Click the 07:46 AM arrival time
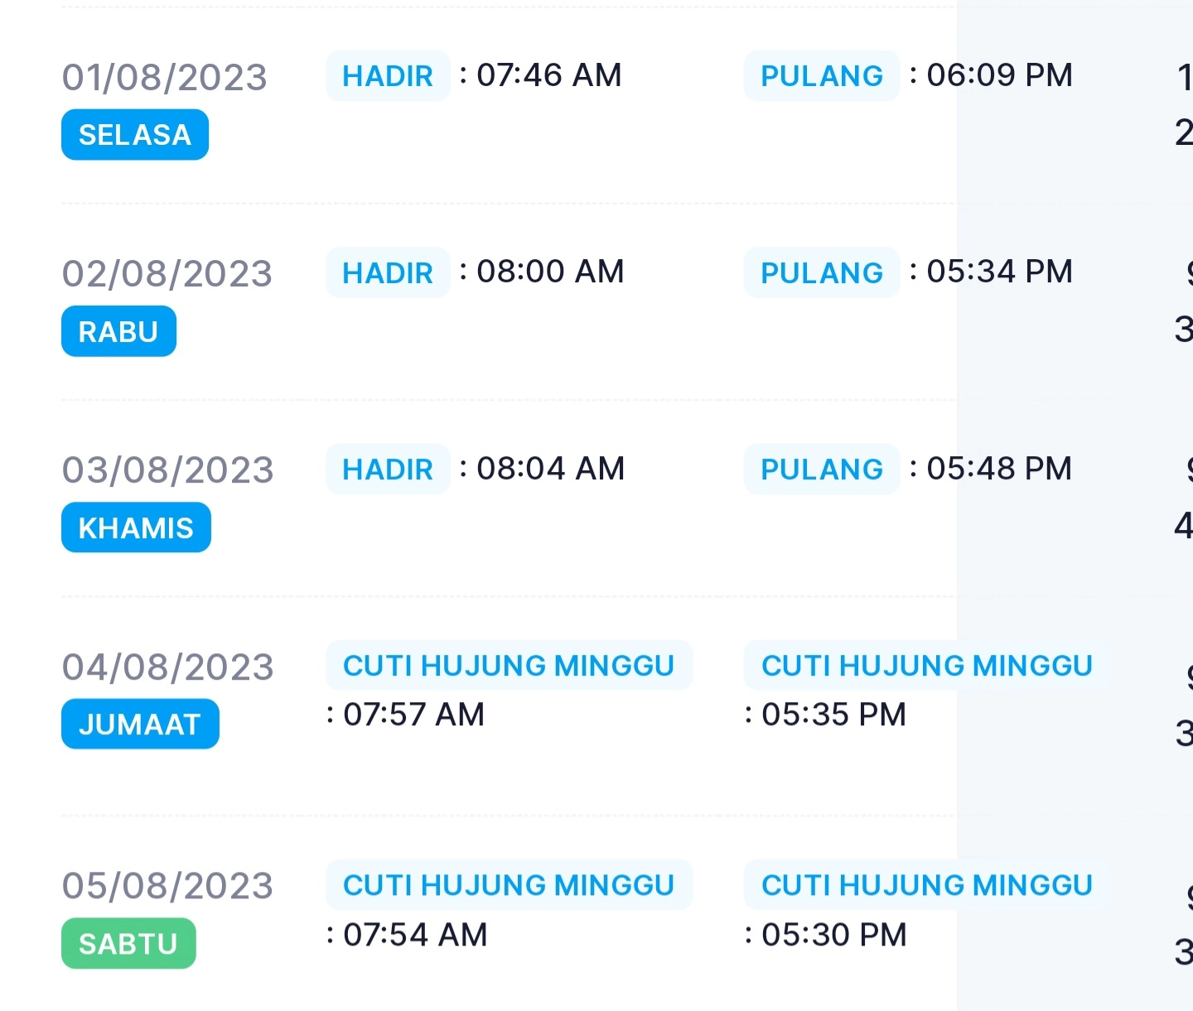The image size is (1193, 1011). click(x=548, y=75)
